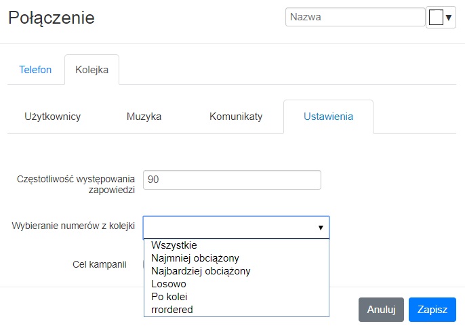465x330 pixels.
Task: Save with the Zapisz button
Action: click(432, 310)
